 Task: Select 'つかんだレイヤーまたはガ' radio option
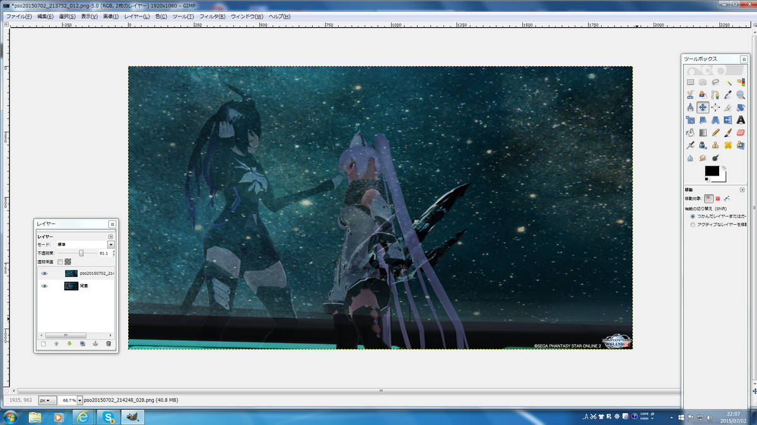(x=694, y=216)
